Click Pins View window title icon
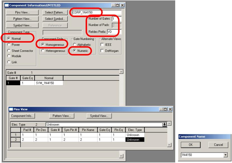 11,109
